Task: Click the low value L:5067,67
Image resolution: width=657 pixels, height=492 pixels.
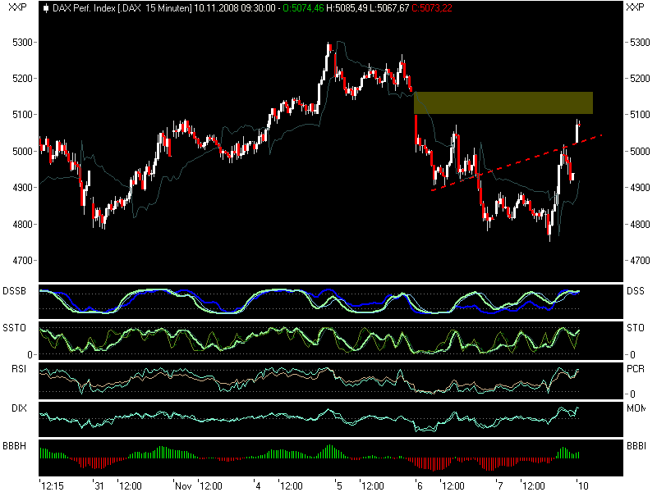Action: (389, 8)
